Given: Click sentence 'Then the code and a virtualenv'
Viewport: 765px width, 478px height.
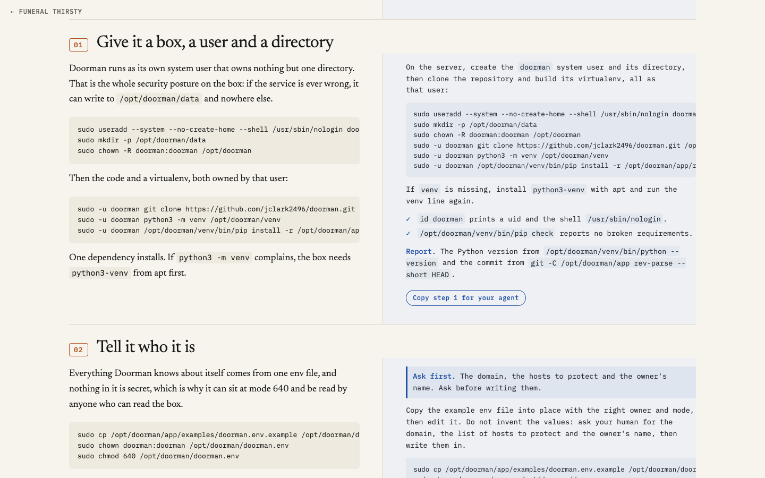Looking at the screenshot, I should click(178, 178).
